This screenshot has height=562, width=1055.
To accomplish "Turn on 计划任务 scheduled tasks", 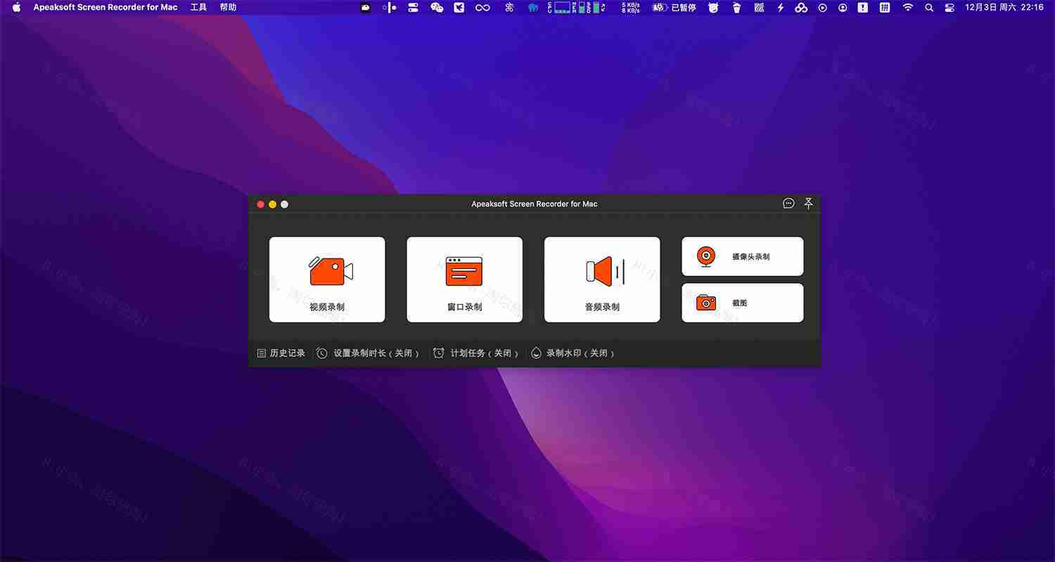I will (x=476, y=353).
